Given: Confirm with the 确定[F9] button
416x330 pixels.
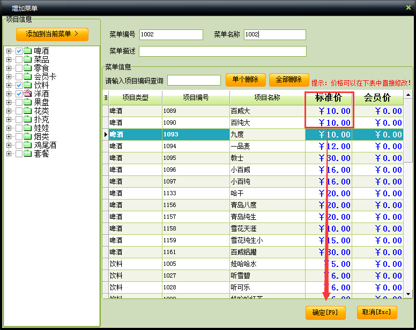Looking at the screenshot, I should pos(325,312).
